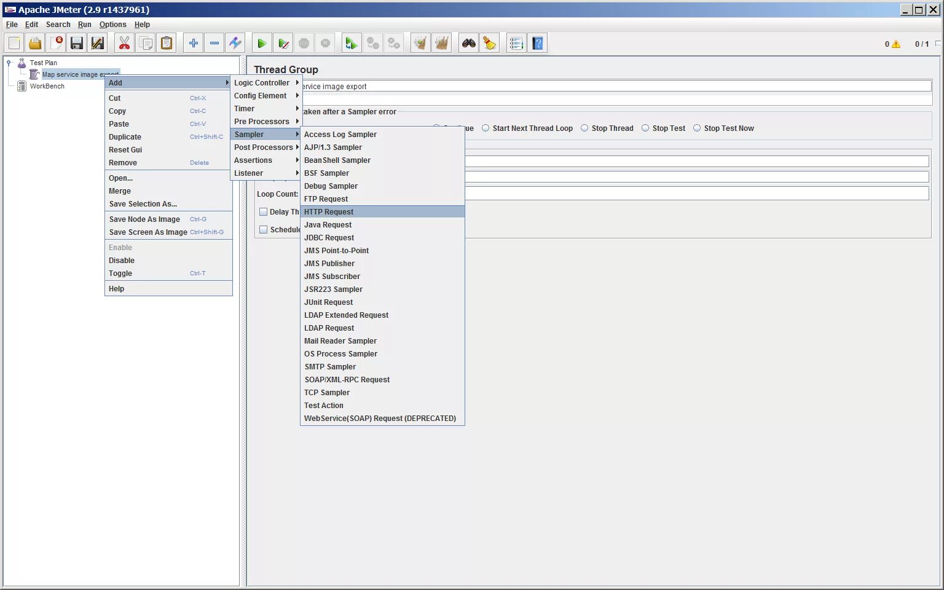The height and width of the screenshot is (590, 944).
Task: Open the Run menu
Action: tap(85, 25)
